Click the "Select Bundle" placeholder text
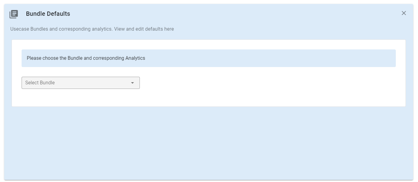Image resolution: width=418 pixels, height=182 pixels. click(x=40, y=83)
